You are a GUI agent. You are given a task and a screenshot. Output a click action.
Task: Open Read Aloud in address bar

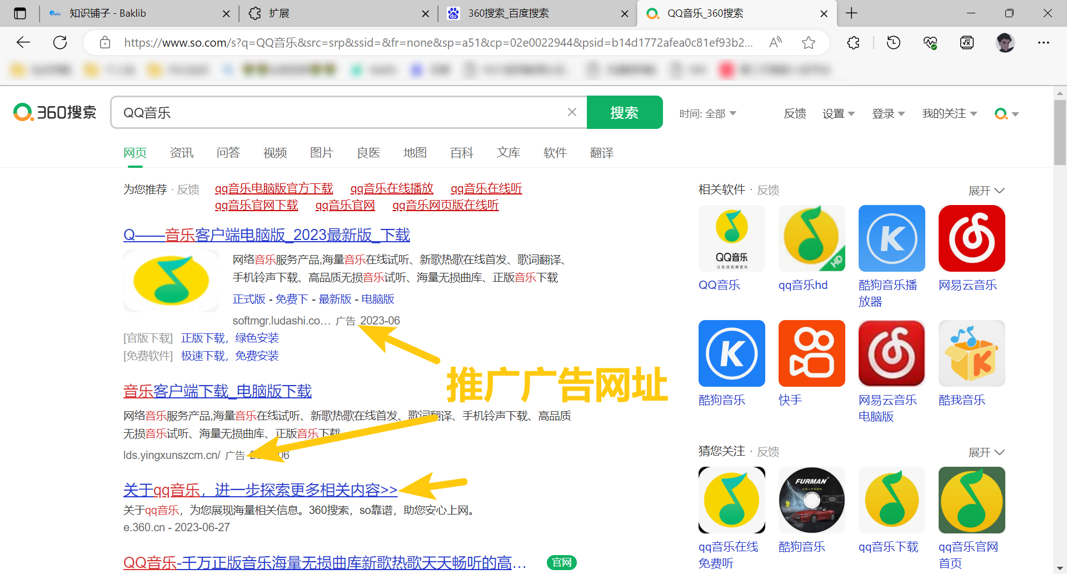[x=775, y=42]
